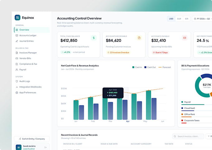Click the document icon on Accounts Receivable
The image size is (212, 150).
(x=139, y=38)
